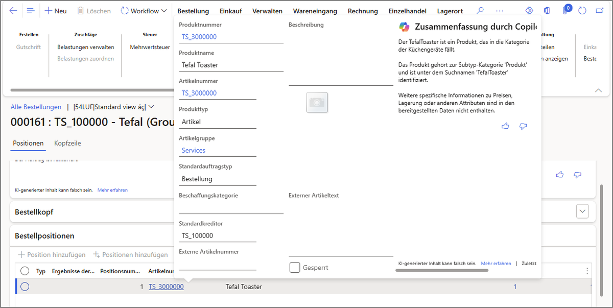Give thumbs up on Copilot summary popup

506,126
